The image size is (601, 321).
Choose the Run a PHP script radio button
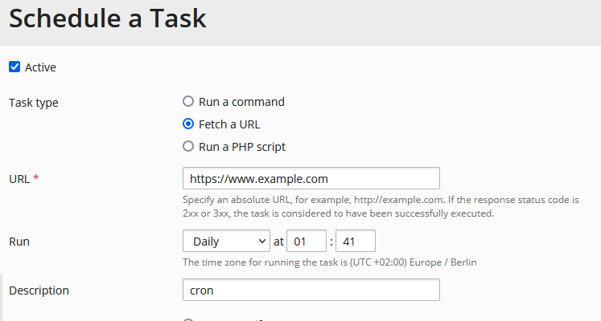[188, 146]
